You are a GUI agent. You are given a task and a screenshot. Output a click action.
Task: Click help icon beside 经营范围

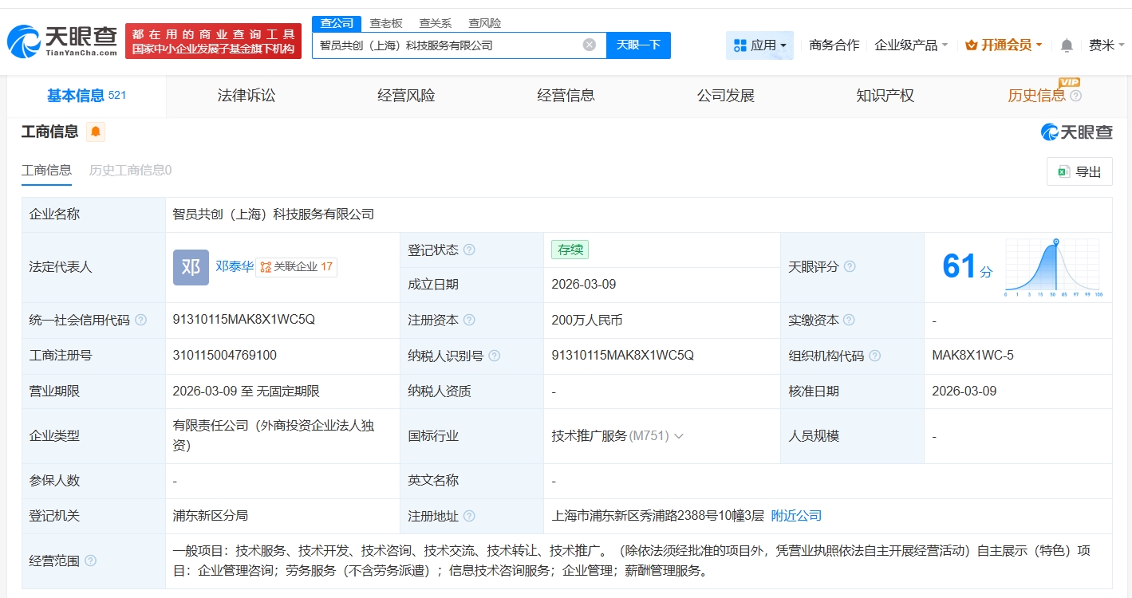click(x=91, y=561)
